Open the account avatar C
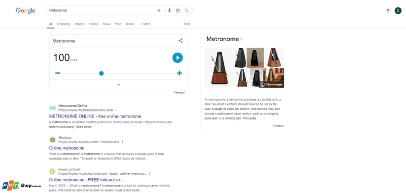Screen dimensions: 406x193 tap(398, 11)
